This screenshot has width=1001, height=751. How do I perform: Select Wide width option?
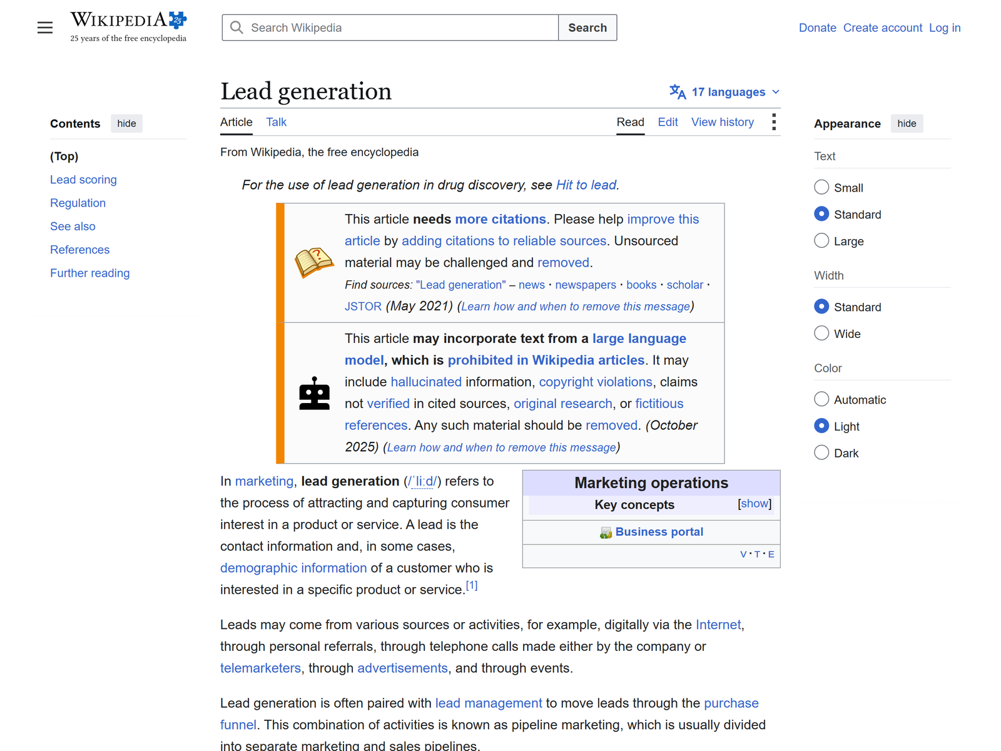[x=821, y=334]
